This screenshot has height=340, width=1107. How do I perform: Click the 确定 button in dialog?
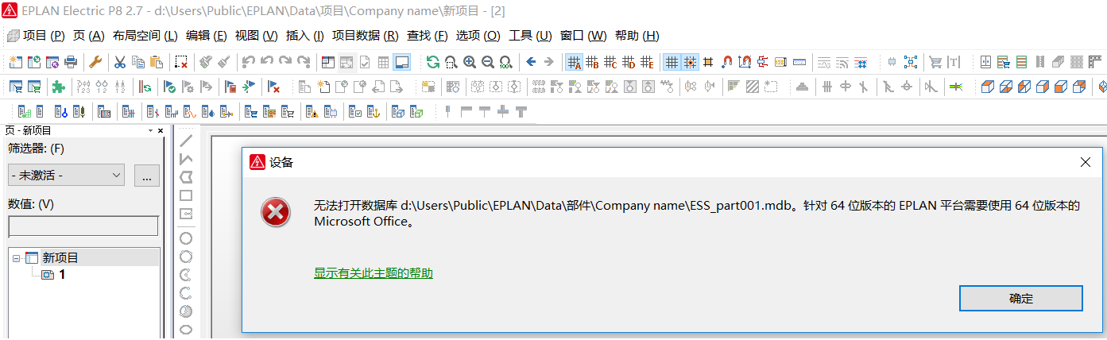coord(1020,299)
